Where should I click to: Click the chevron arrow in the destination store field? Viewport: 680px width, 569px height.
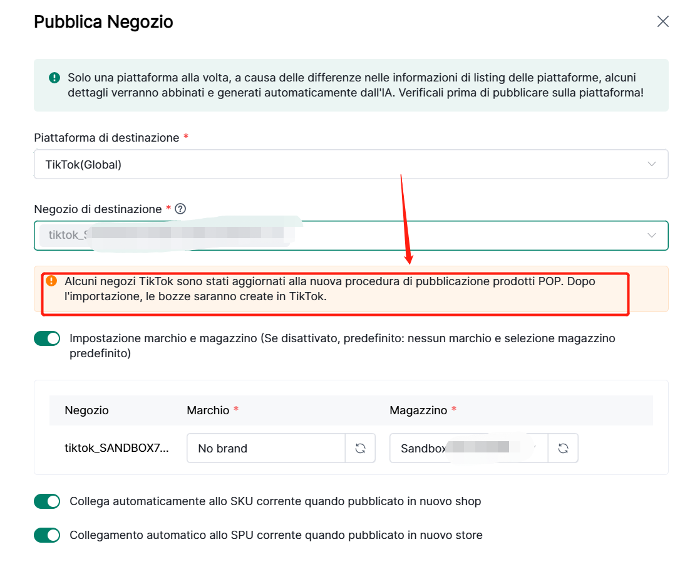point(652,236)
